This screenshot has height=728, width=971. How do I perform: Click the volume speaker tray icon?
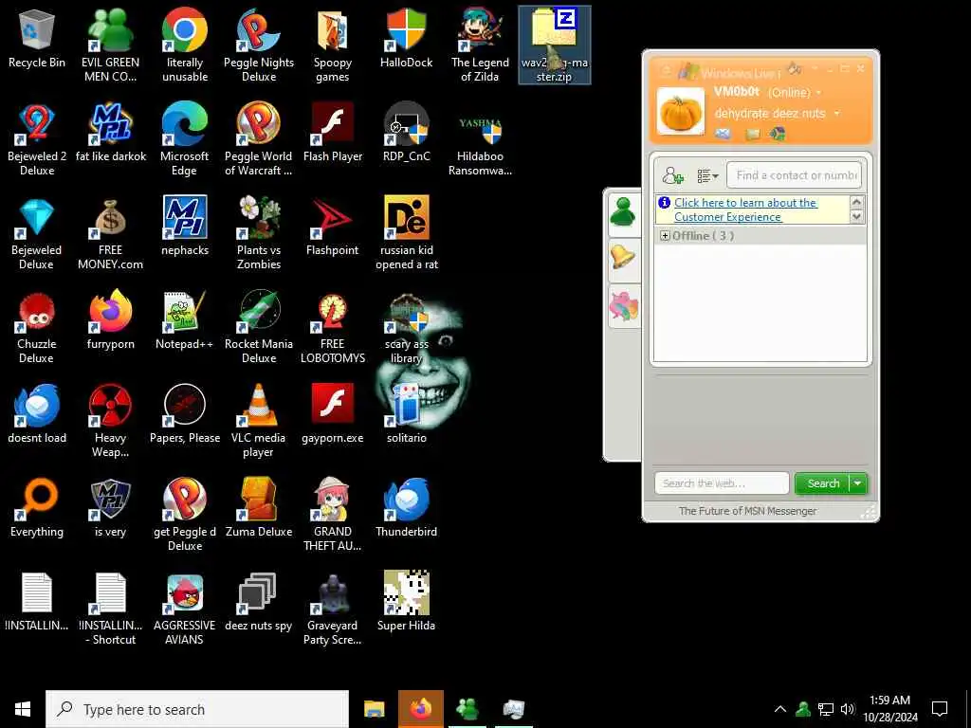pyautogui.click(x=848, y=709)
